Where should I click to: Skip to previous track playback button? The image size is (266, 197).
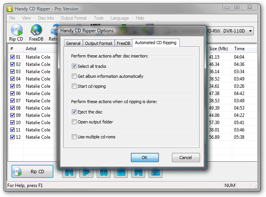(x=69, y=173)
